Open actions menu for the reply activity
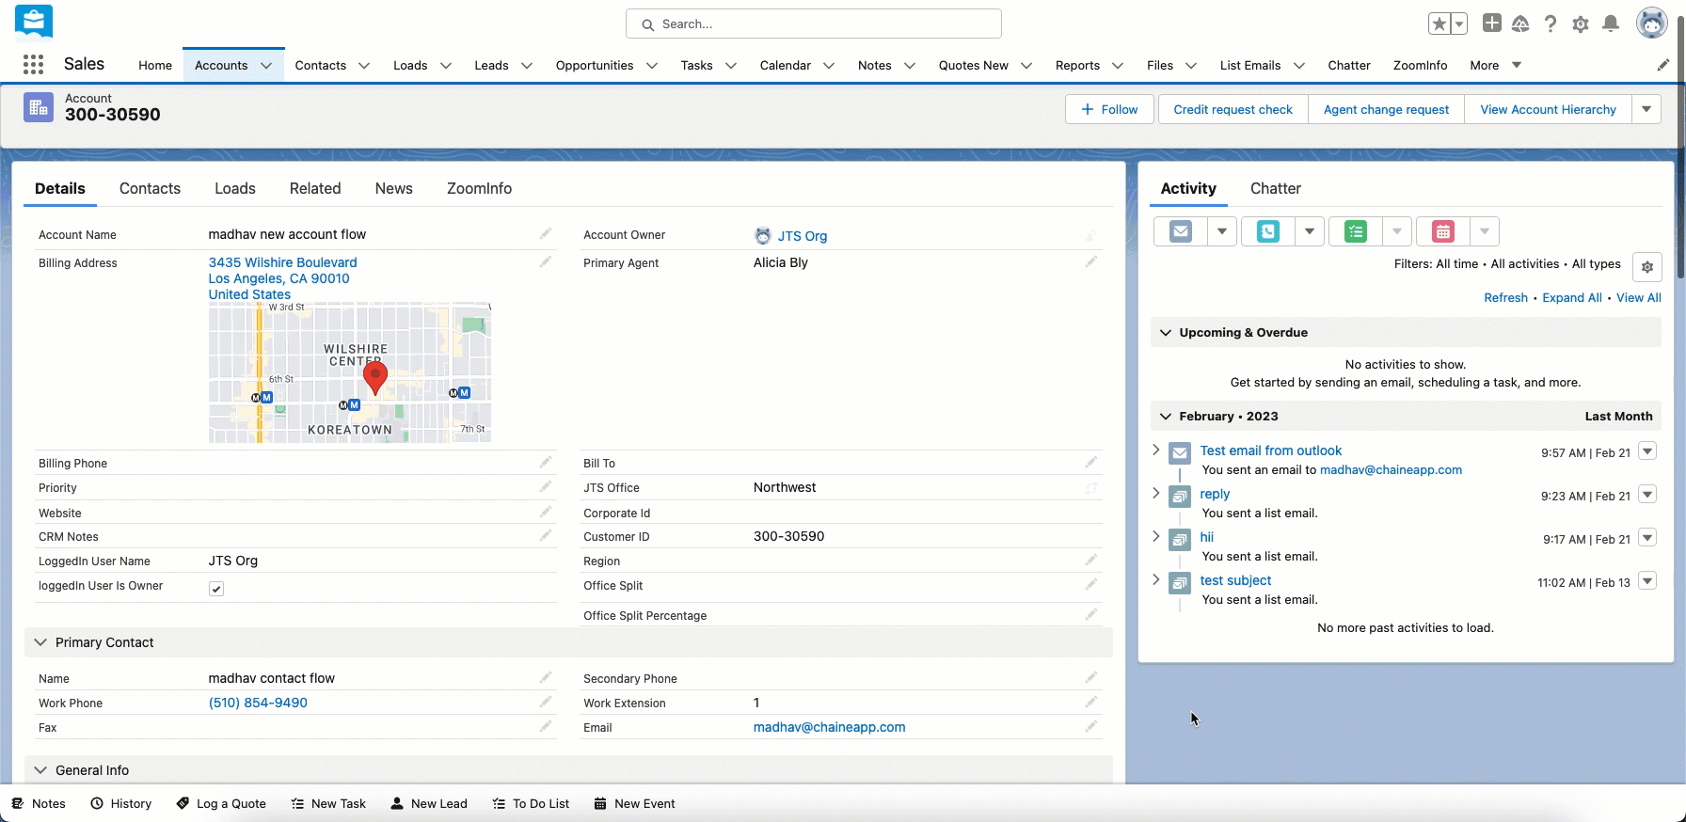The height and width of the screenshot is (822, 1686). (1647, 494)
